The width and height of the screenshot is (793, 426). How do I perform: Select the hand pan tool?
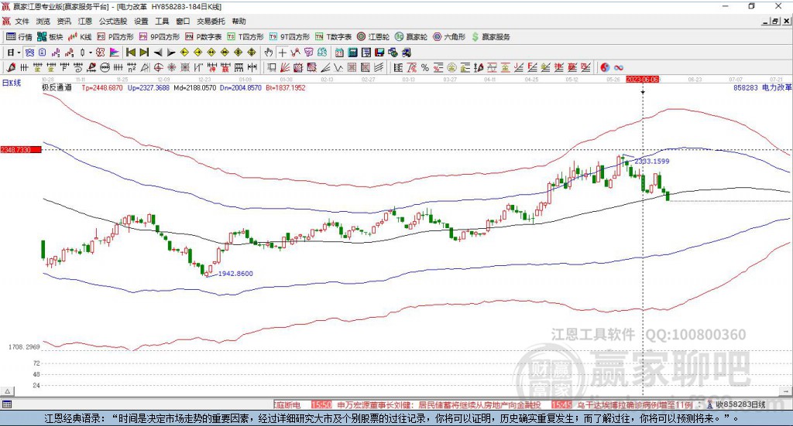tap(269, 53)
